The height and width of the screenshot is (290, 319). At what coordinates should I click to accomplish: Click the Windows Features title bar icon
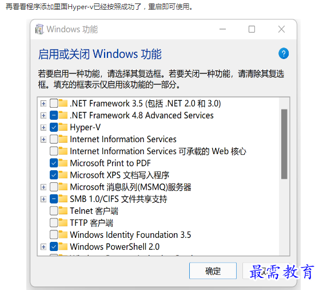point(39,29)
